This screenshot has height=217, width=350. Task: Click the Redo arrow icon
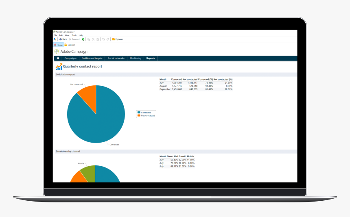(x=108, y=39)
